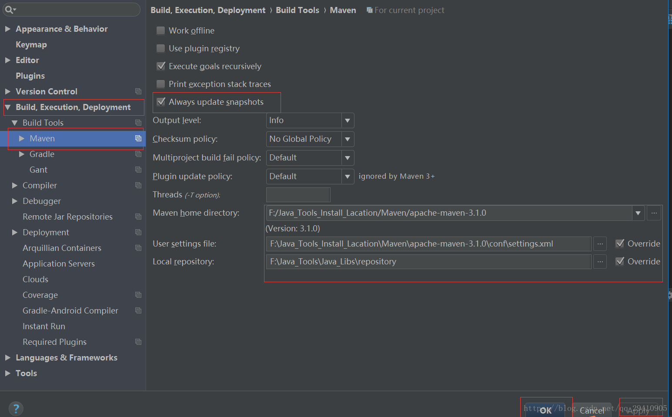672x417 pixels.
Task: Expand the Compiler subtree arrow
Action: (x=15, y=185)
